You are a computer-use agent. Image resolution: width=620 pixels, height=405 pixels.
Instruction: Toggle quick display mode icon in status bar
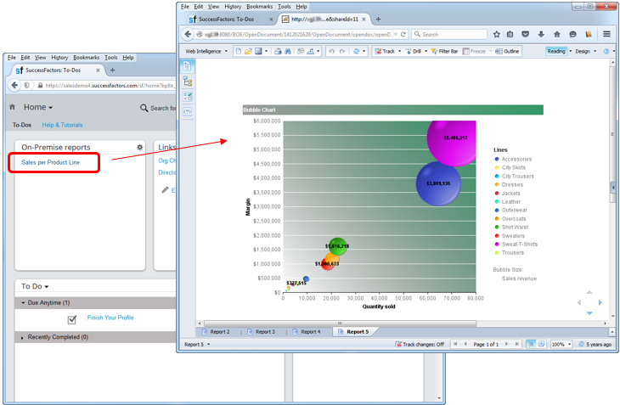tap(531, 344)
